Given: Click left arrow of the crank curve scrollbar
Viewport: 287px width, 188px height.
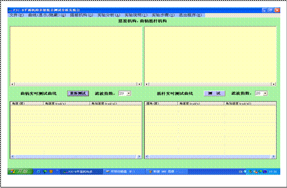Looking at the screenshot, I should 12,84.
